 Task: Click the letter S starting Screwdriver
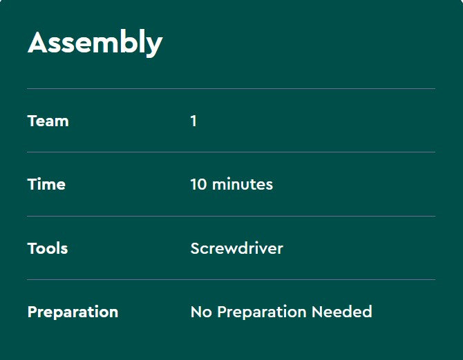[196, 248]
